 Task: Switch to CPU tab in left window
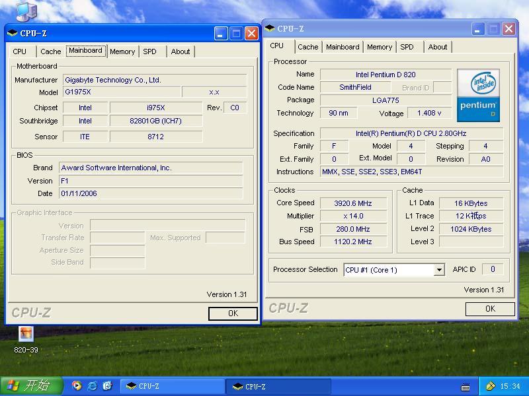[x=20, y=51]
